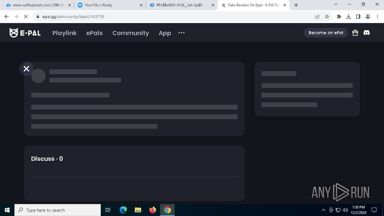Viewport: 384px width, 216px height.
Task: Click the Discuss · 0 heading
Action: (47, 159)
